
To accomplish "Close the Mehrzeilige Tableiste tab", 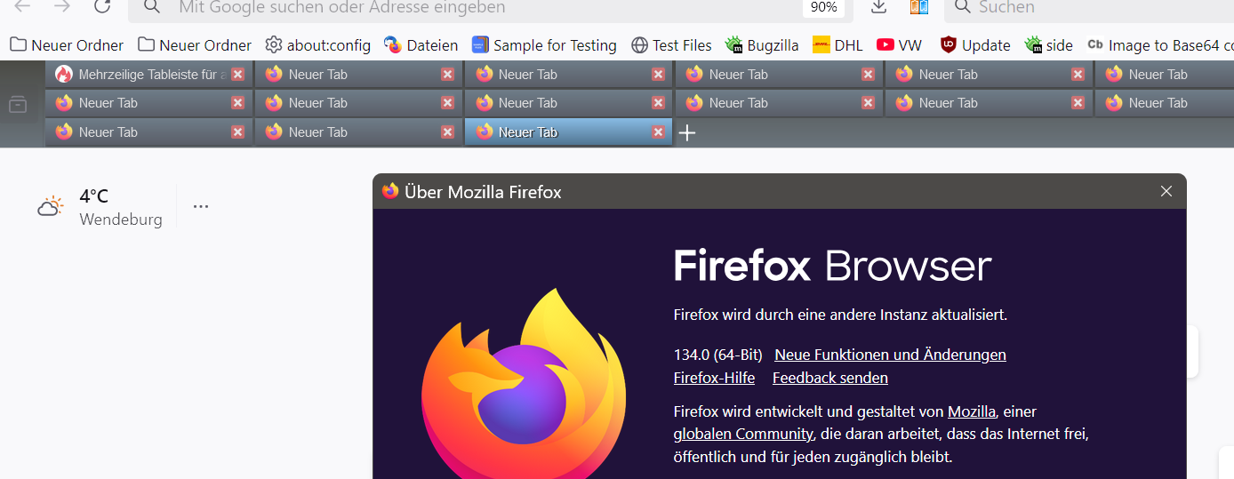I will point(237,75).
